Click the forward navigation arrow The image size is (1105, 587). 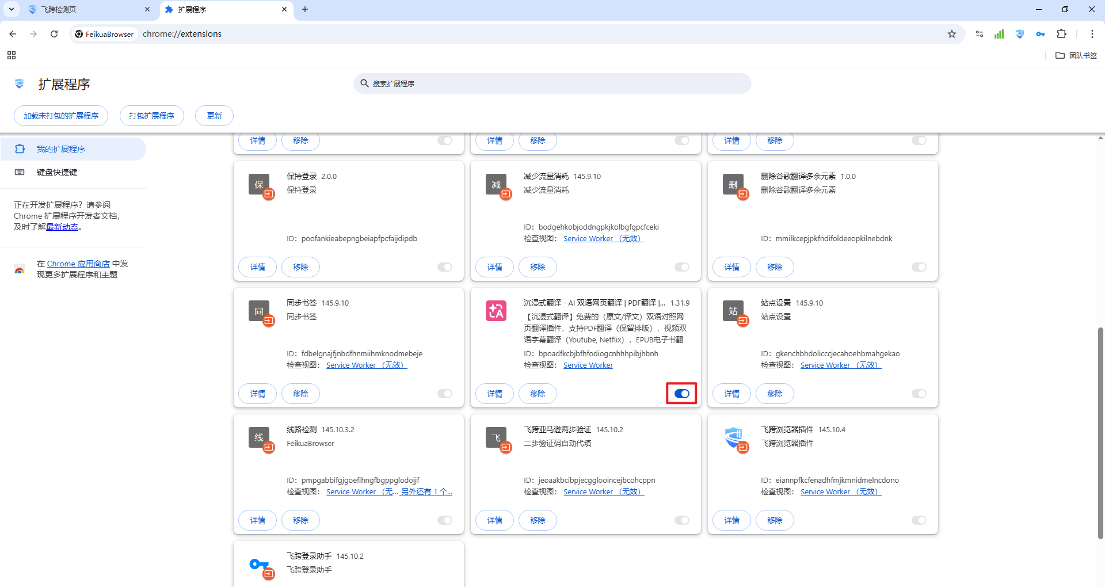pyautogui.click(x=33, y=34)
